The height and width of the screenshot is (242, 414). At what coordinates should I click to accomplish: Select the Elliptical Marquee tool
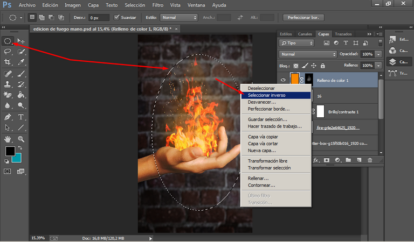click(8, 41)
